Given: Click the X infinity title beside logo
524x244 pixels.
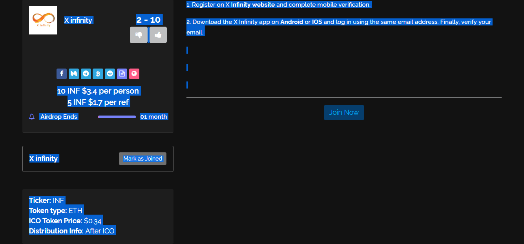Looking at the screenshot, I should pos(79,20).
